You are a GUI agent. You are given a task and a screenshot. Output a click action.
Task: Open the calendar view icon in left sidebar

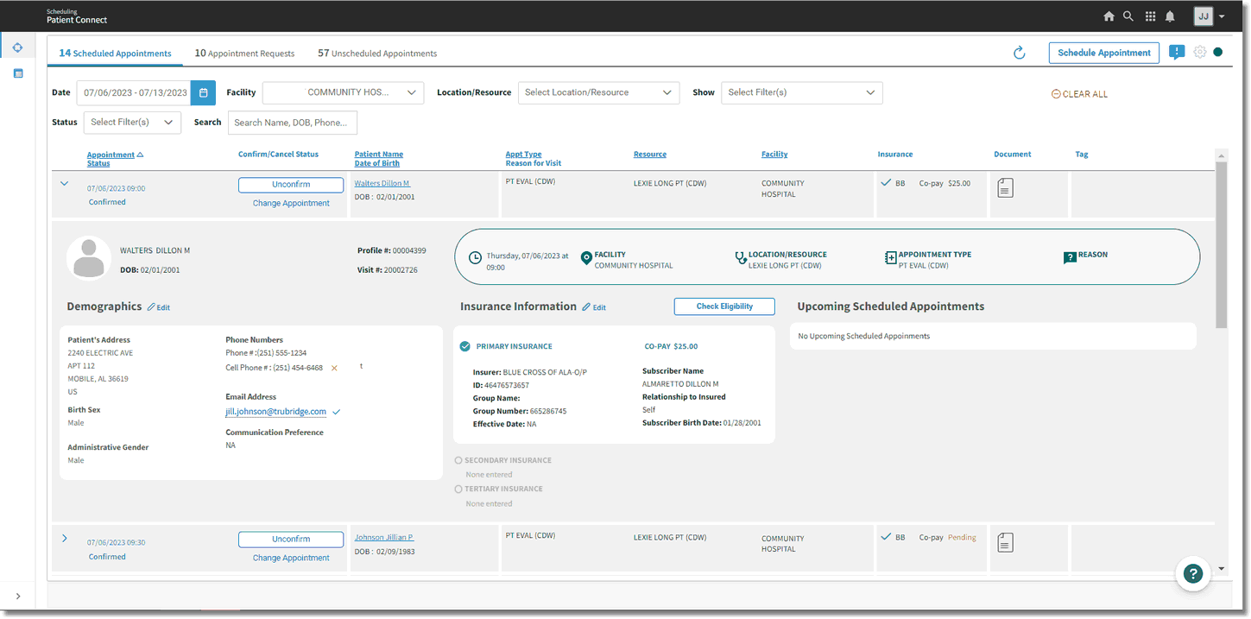point(17,73)
